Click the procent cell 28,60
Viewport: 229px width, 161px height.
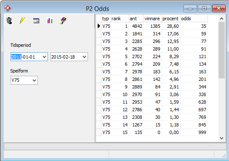[171, 26]
